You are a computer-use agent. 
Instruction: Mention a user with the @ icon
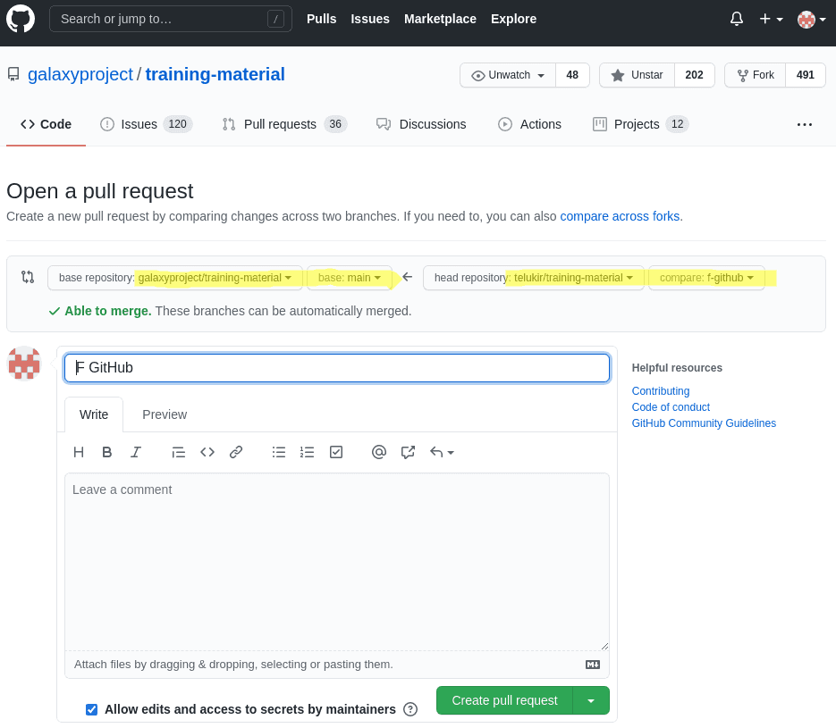click(x=379, y=452)
